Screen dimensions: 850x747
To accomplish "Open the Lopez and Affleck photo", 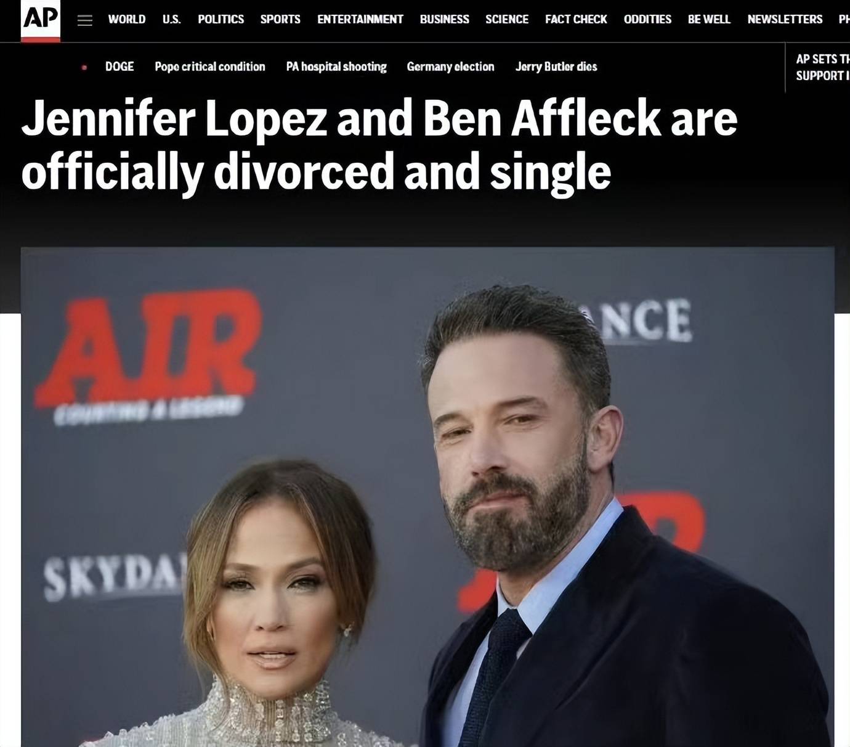I will (427, 497).
